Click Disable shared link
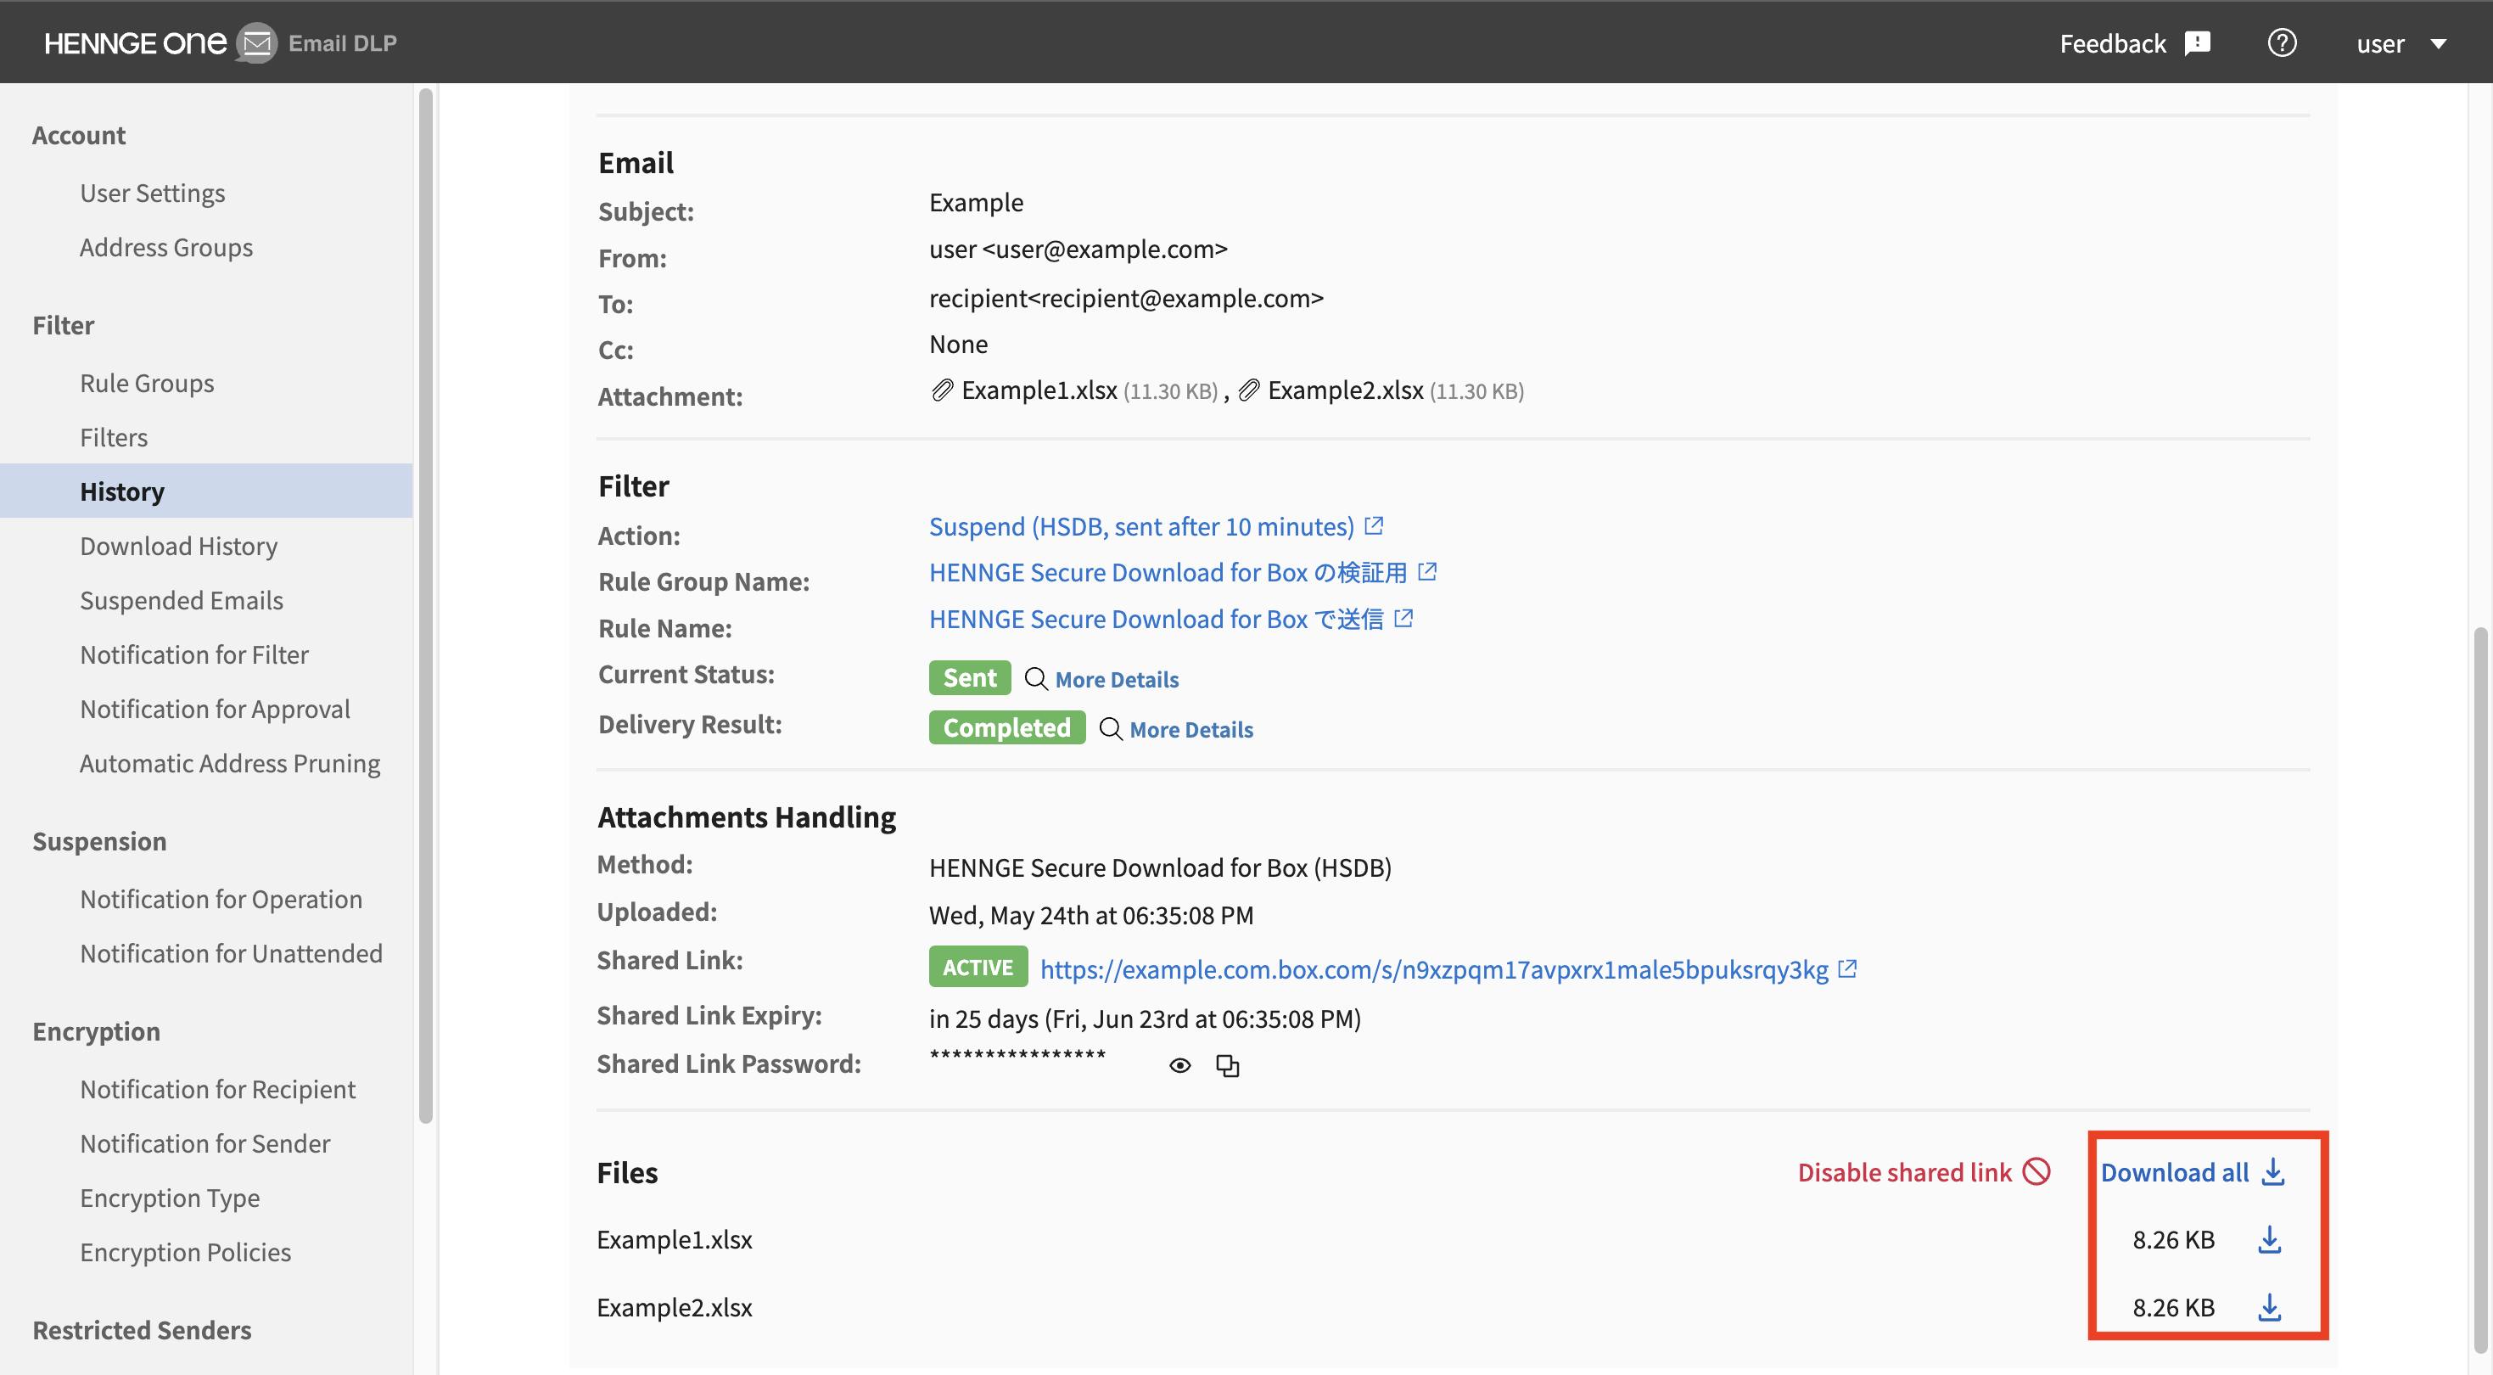Screen dimensions: 2493x1375 (x=1903, y=1171)
